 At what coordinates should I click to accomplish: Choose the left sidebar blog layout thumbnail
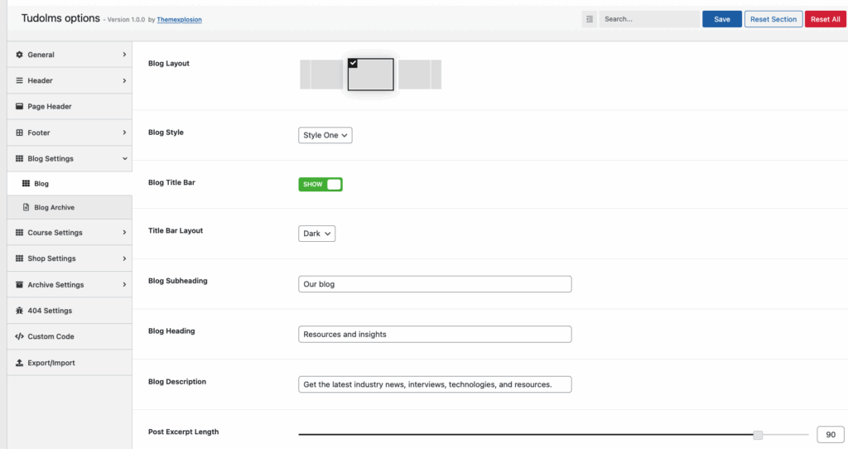(320, 74)
